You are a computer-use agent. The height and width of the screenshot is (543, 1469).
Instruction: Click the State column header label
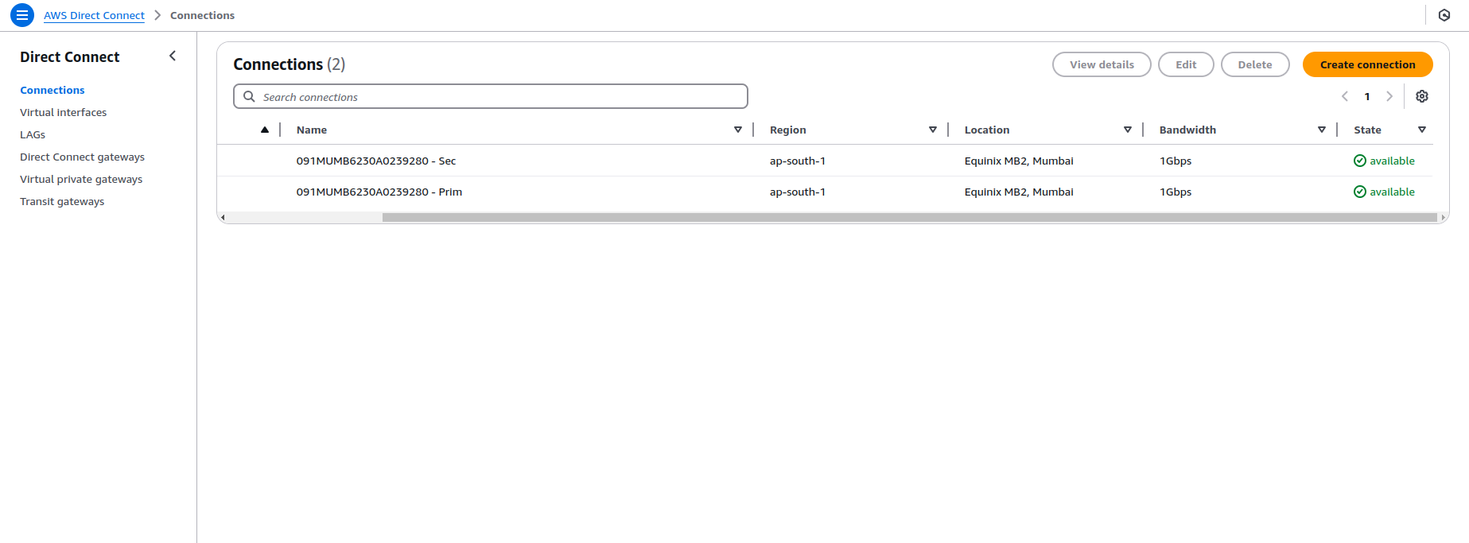click(x=1367, y=130)
